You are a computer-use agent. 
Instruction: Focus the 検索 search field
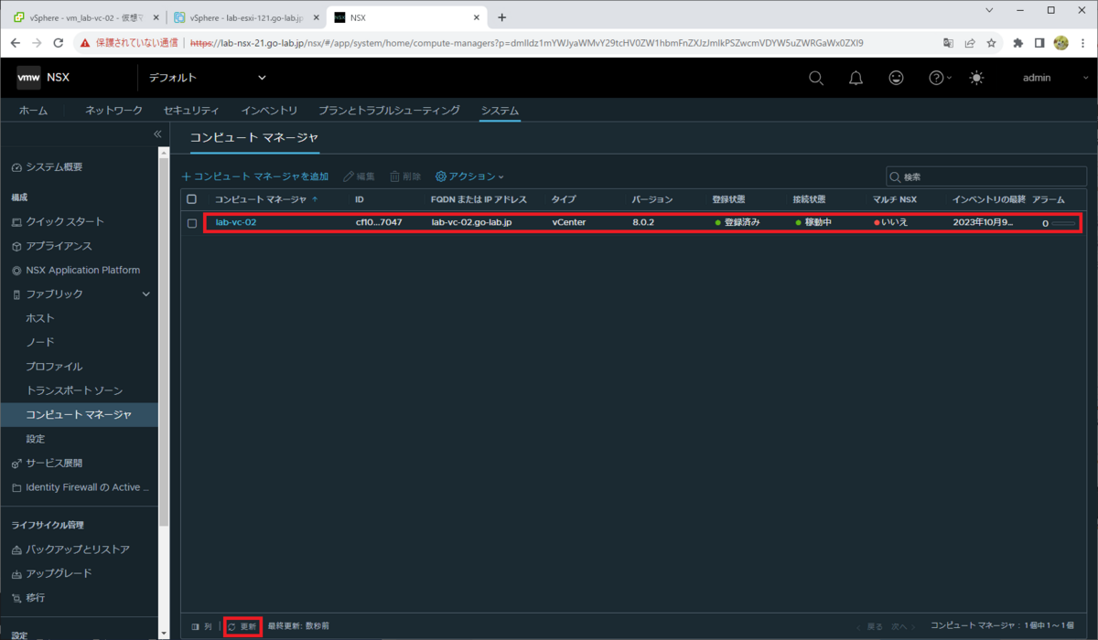tap(985, 176)
